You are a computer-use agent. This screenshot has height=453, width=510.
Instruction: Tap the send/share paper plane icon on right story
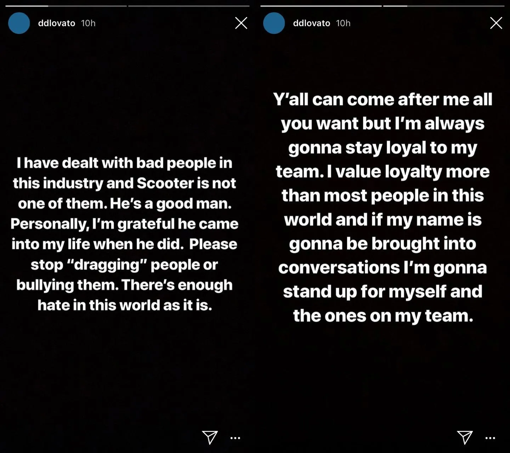pos(465,437)
